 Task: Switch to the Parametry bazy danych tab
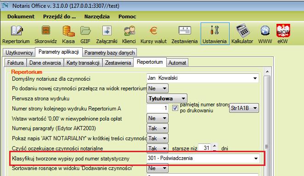pos(110,53)
